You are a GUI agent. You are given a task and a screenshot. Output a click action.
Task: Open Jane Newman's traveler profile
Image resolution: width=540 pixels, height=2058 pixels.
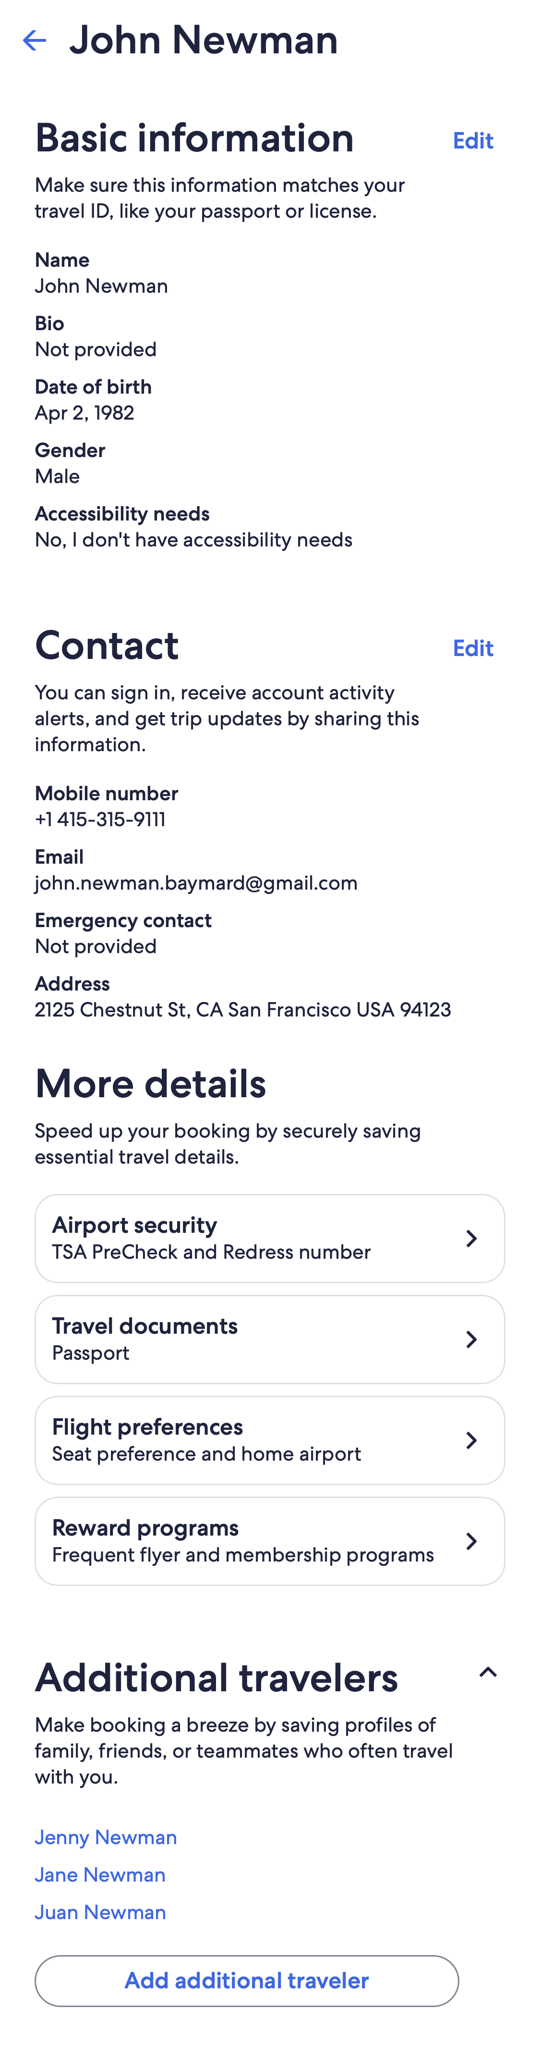click(x=100, y=1875)
